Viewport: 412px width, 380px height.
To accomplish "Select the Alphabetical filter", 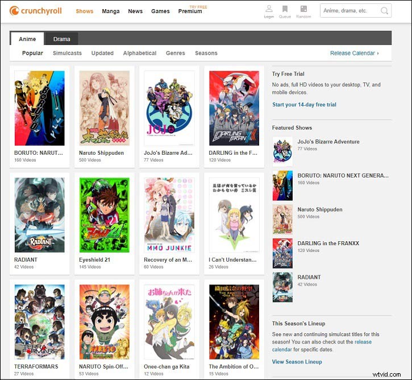I will point(140,53).
